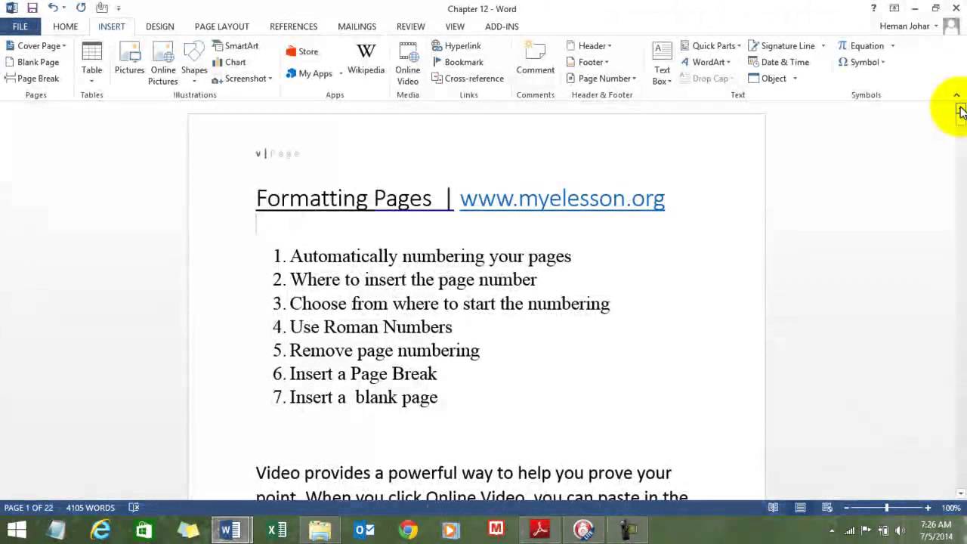Image resolution: width=967 pixels, height=544 pixels.
Task: Switch to the HOME tab
Action: click(x=65, y=26)
